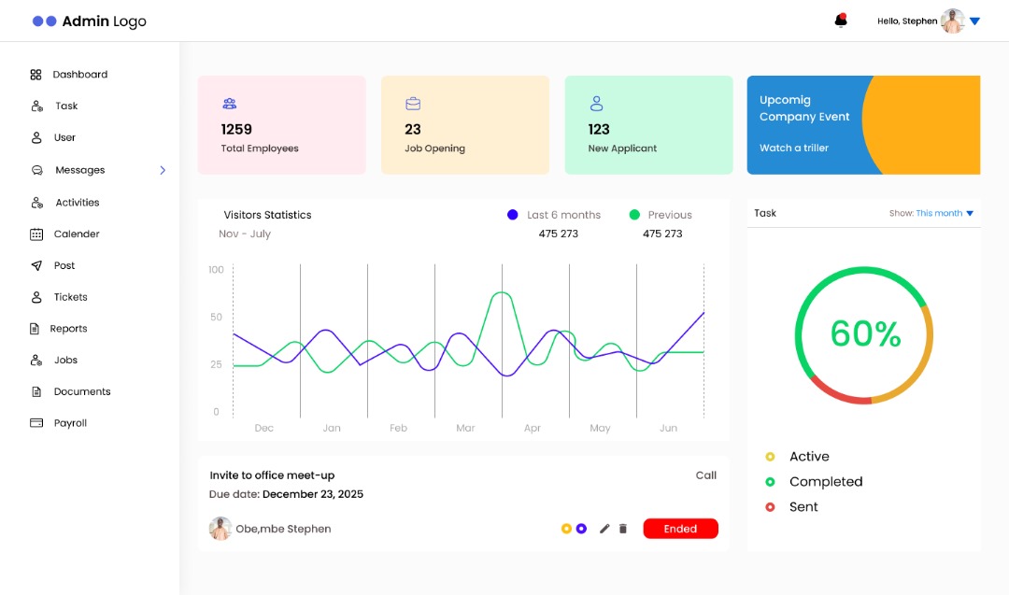Select the Documents menu label
Image resolution: width=1009 pixels, height=595 pixels.
point(82,391)
